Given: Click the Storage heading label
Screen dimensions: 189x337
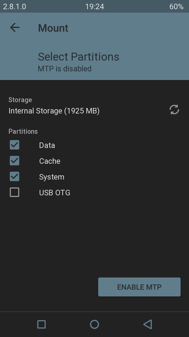Looking at the screenshot, I should [20, 100].
